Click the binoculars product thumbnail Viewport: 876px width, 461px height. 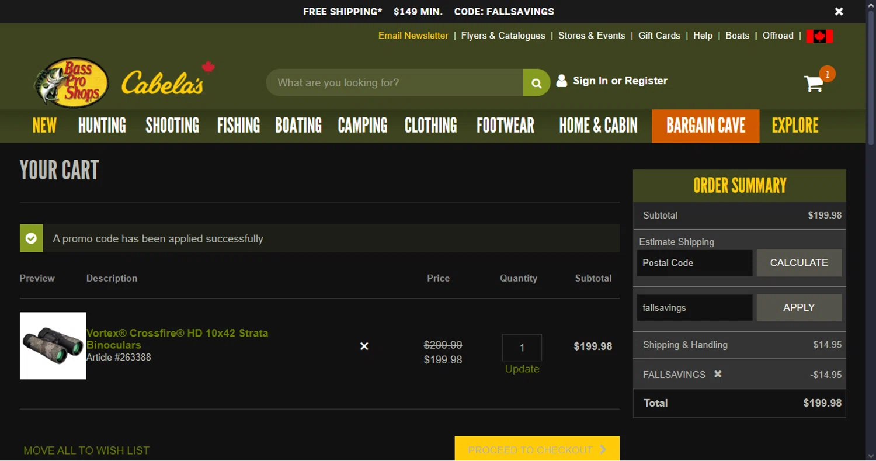(x=53, y=346)
